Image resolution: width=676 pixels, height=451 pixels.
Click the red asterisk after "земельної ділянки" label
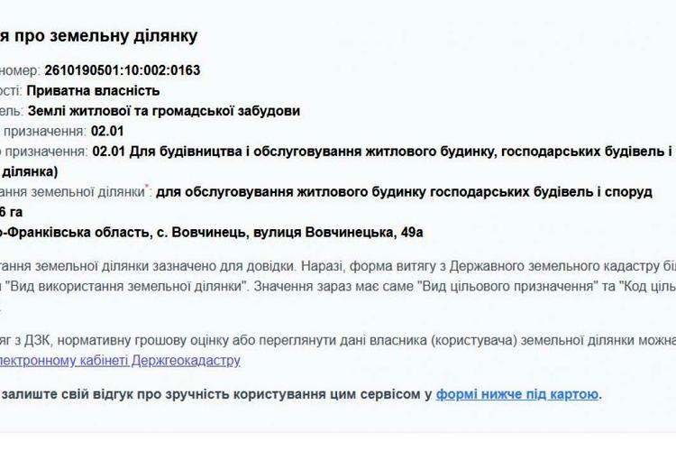[x=147, y=187]
